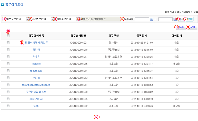Check the box for 하하하 row
198x121 pixels.
(8, 50)
